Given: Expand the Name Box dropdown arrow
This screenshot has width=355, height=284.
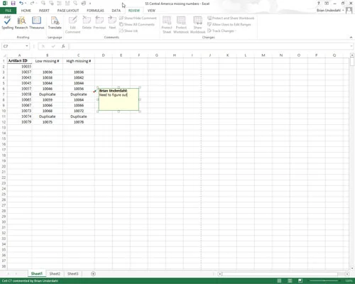Looking at the screenshot, I should (27, 46).
